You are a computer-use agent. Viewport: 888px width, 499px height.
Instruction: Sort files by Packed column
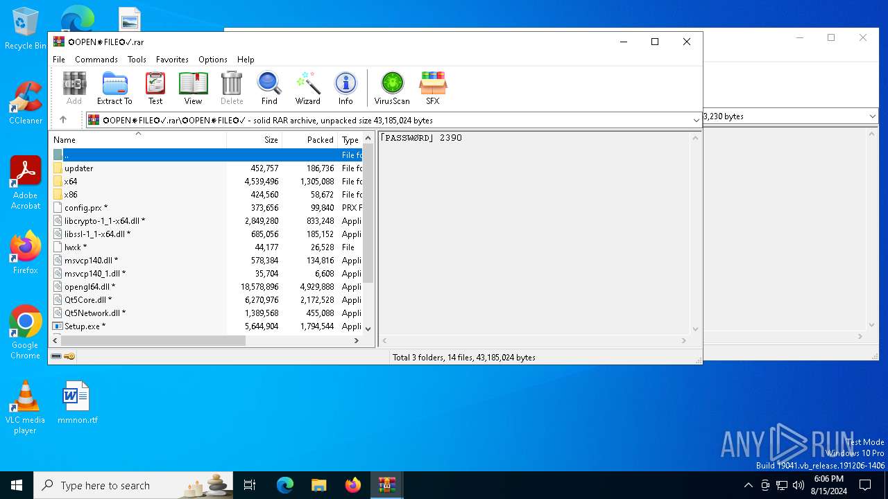310,139
